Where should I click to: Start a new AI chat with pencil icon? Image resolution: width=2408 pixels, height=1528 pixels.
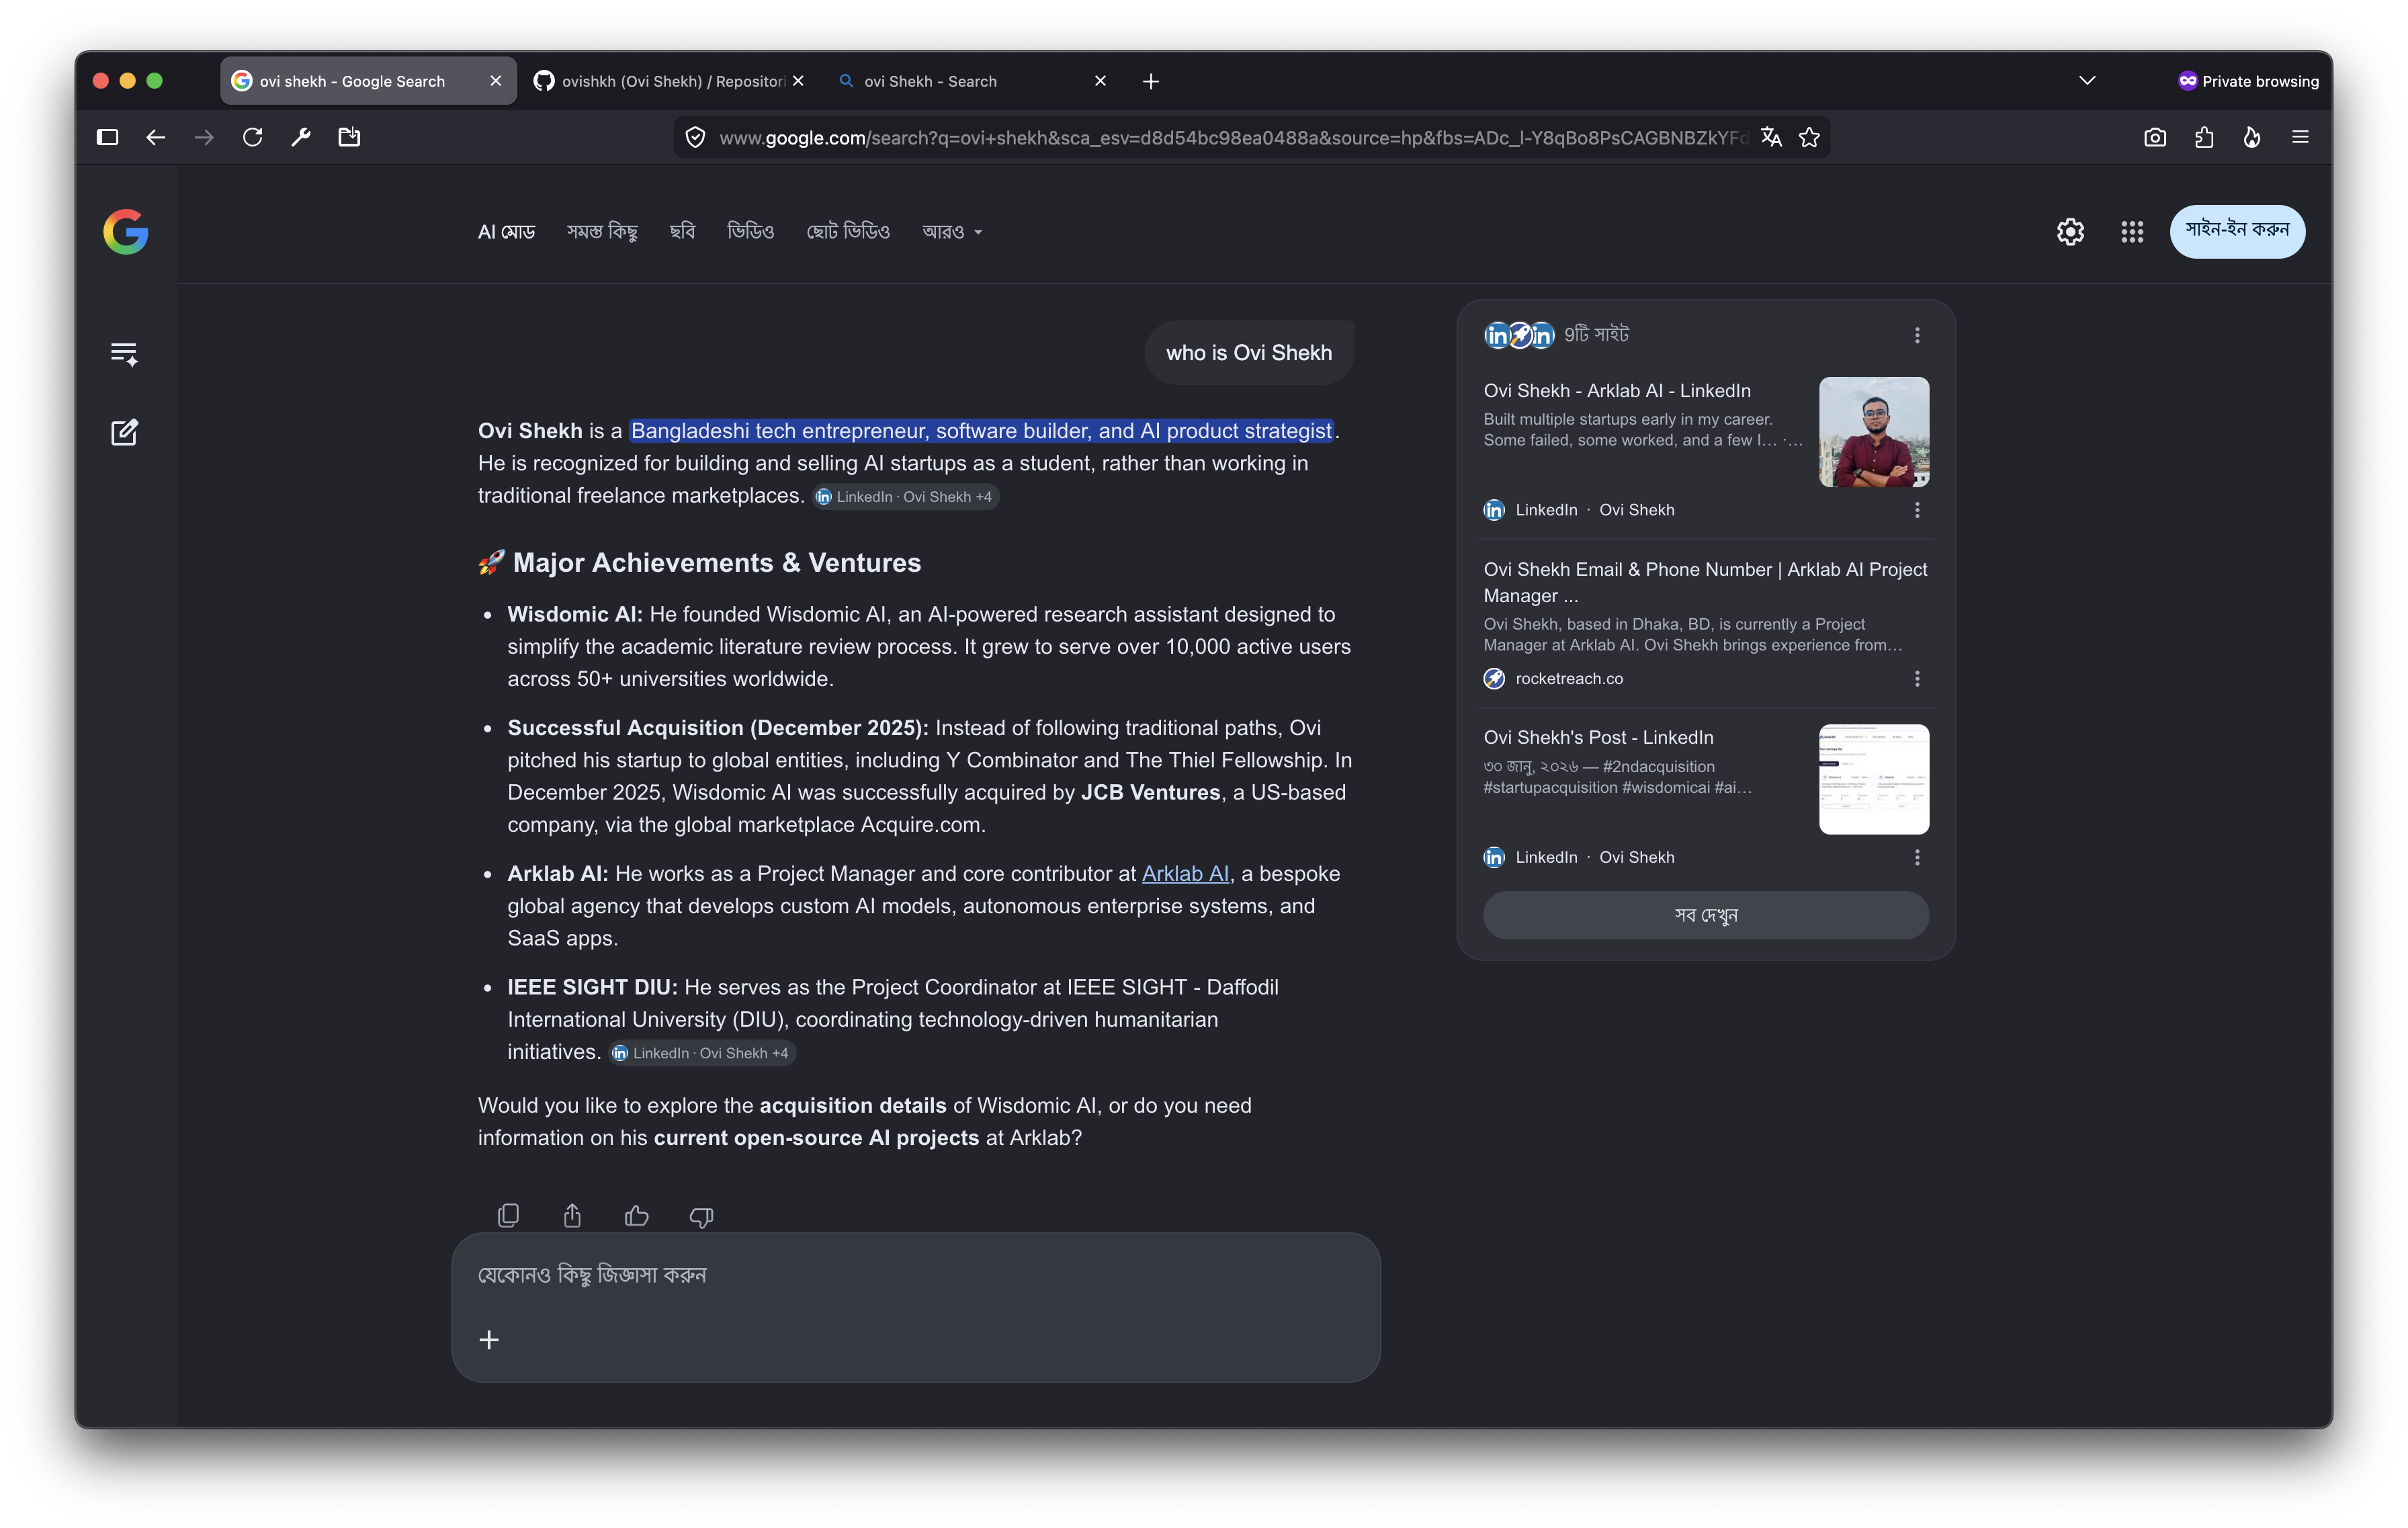point(124,432)
